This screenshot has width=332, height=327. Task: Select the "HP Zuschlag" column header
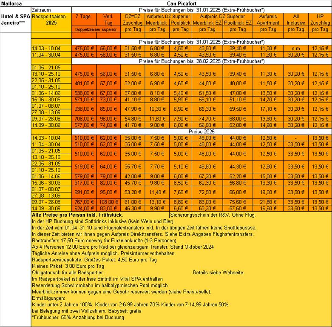pos(320,20)
